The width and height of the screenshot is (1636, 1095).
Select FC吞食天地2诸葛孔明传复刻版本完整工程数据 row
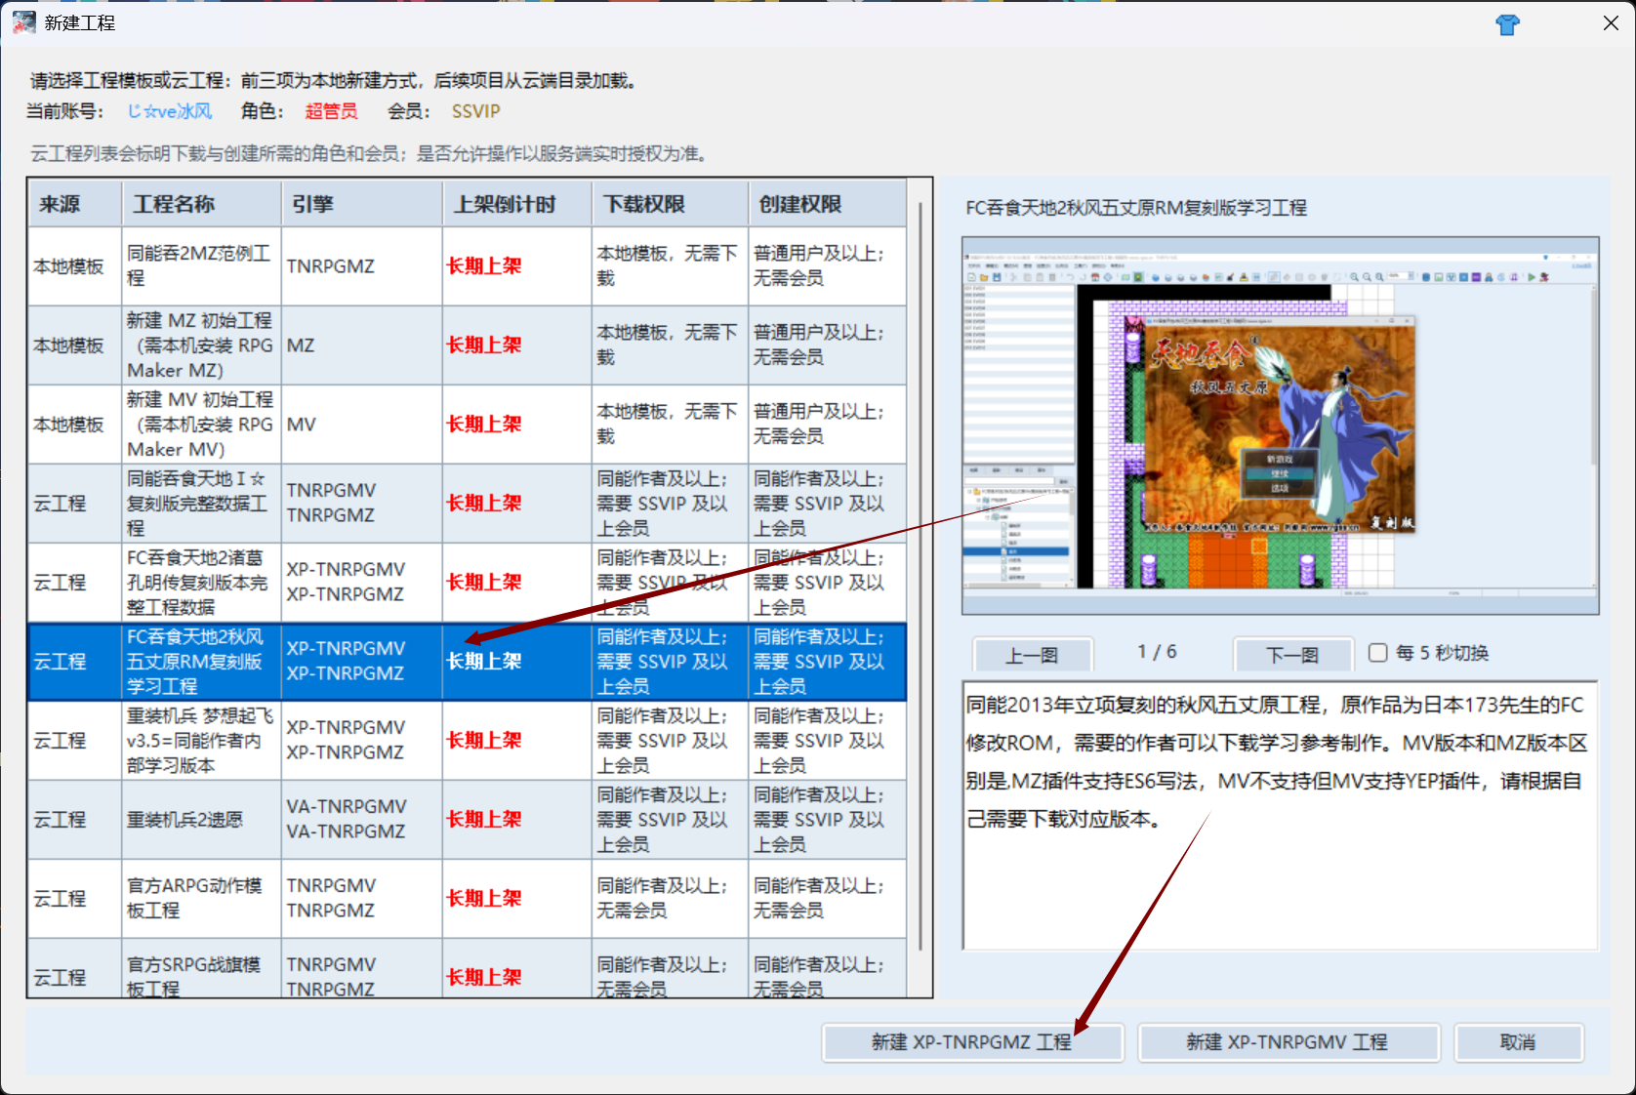tap(468, 583)
